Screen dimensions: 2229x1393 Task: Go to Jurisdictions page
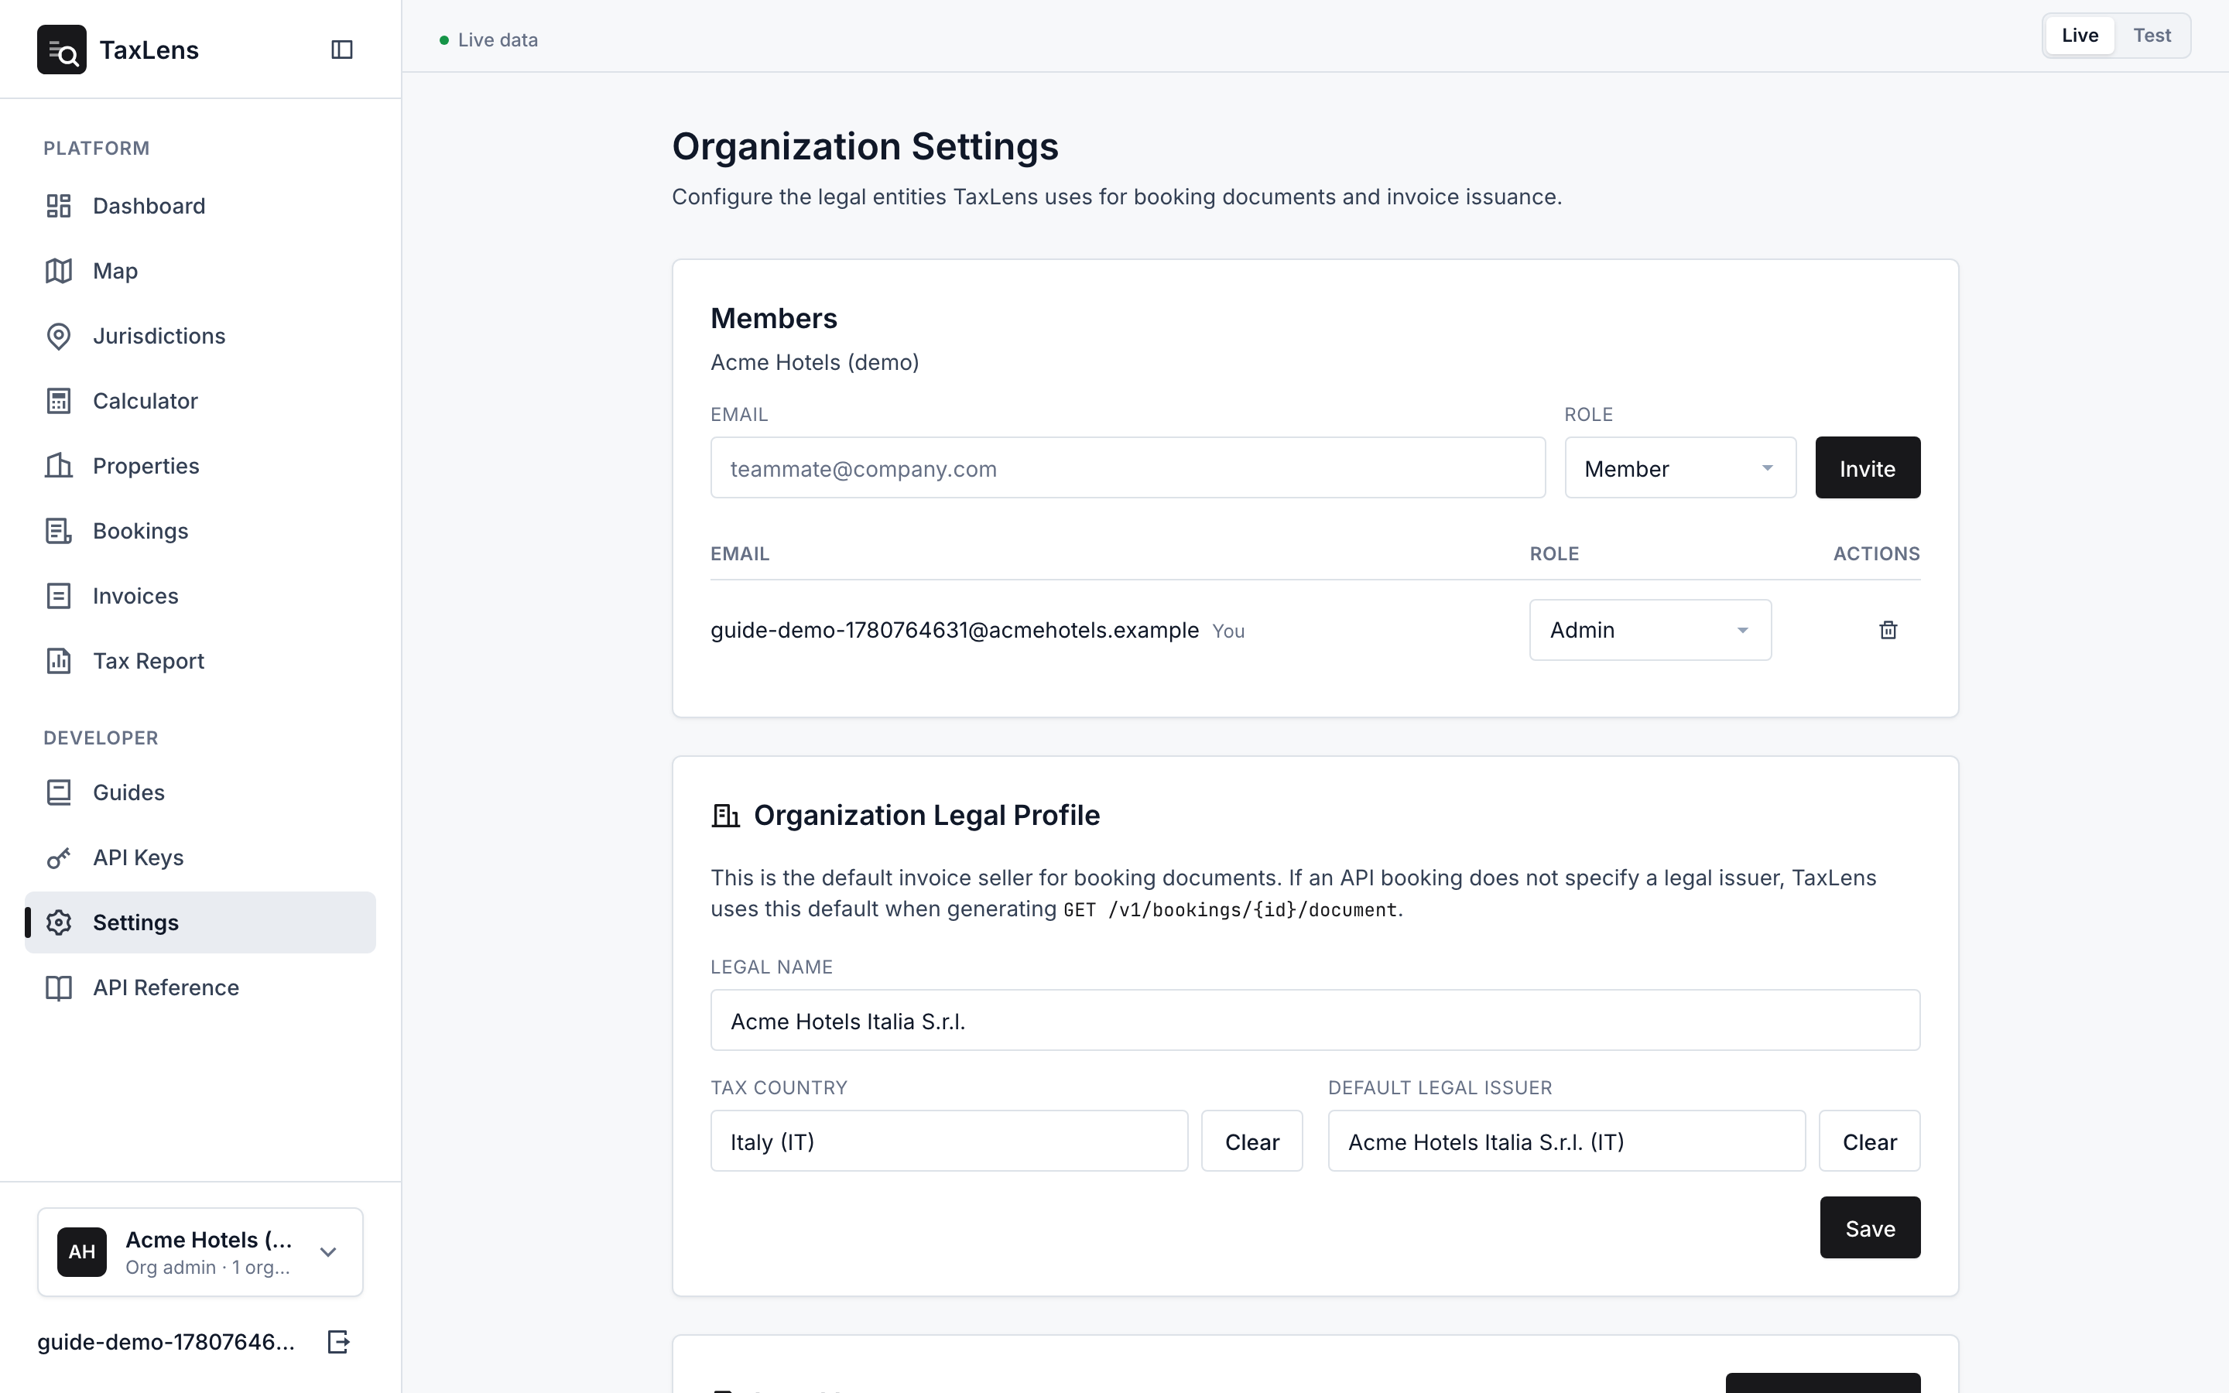[x=200, y=337]
